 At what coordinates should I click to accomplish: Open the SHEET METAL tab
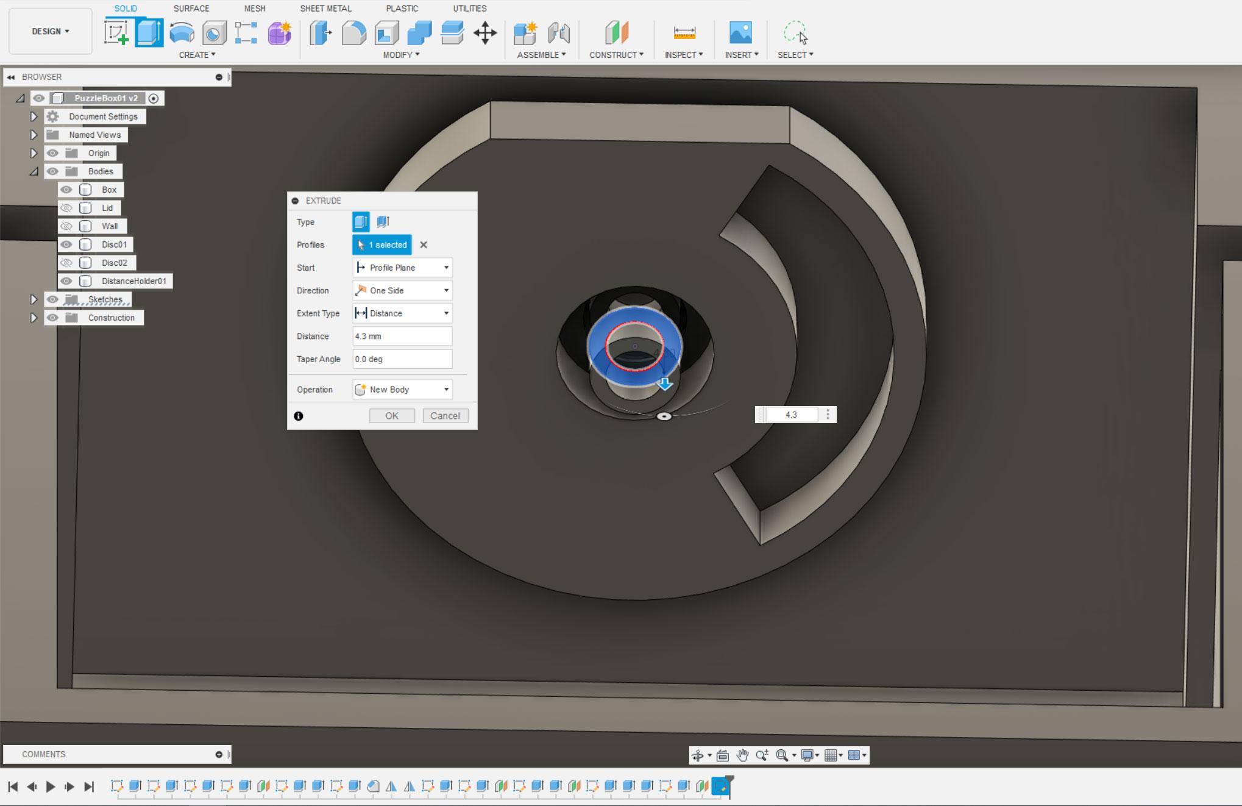pyautogui.click(x=326, y=8)
